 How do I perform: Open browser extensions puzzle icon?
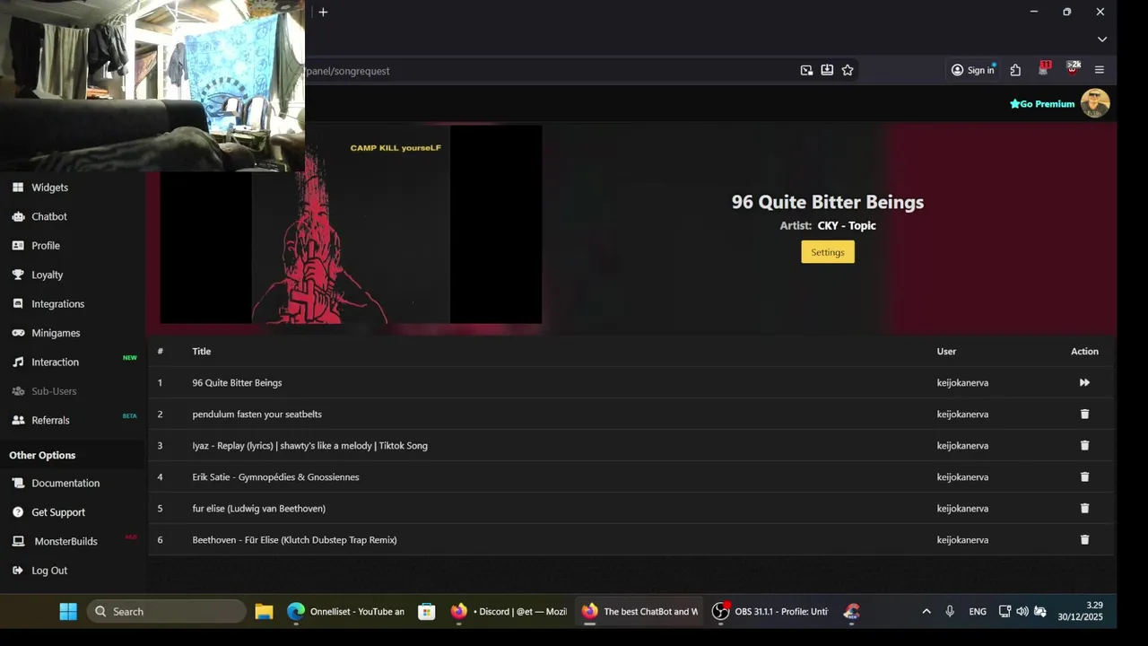click(1015, 70)
